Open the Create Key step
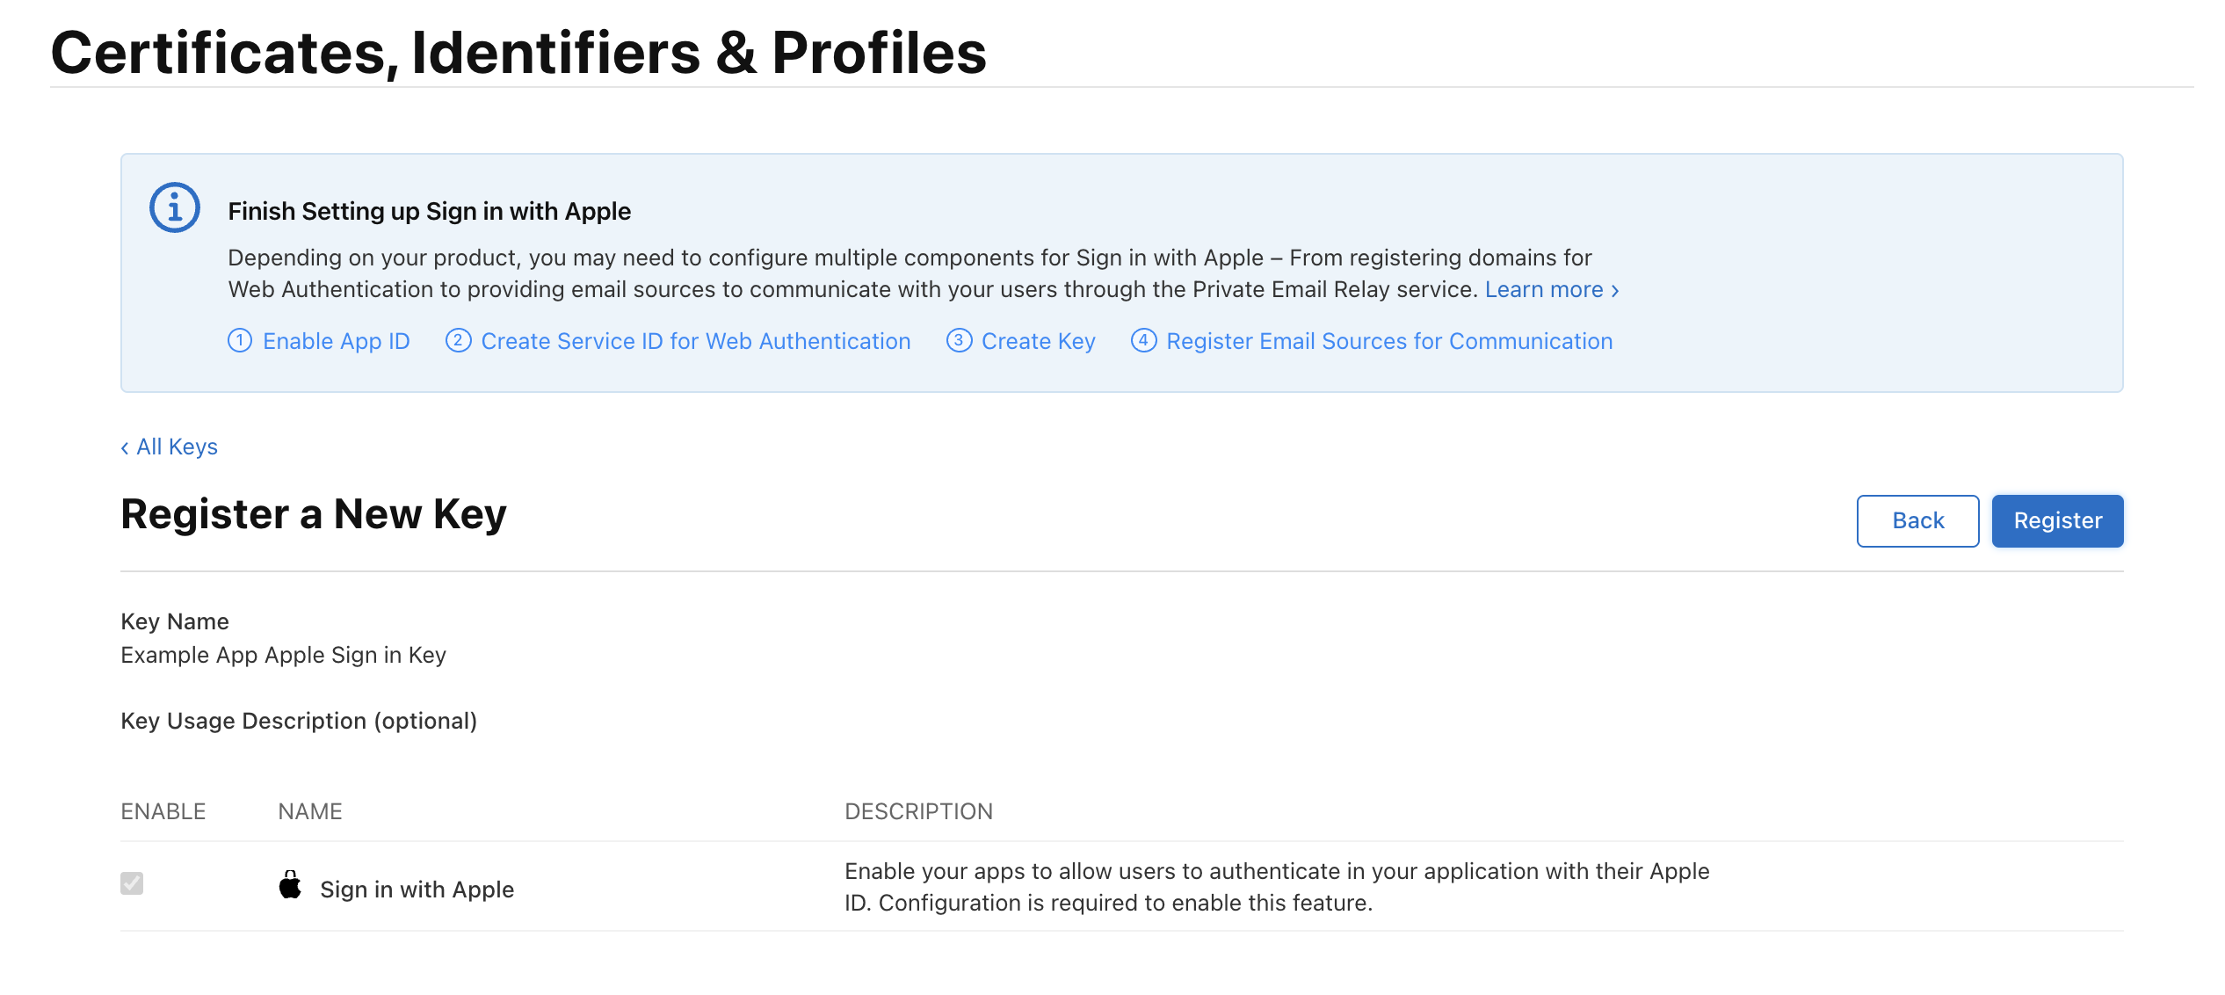2225x995 pixels. tap(1039, 341)
